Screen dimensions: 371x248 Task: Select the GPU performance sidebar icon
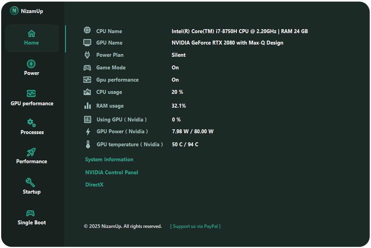click(31, 93)
